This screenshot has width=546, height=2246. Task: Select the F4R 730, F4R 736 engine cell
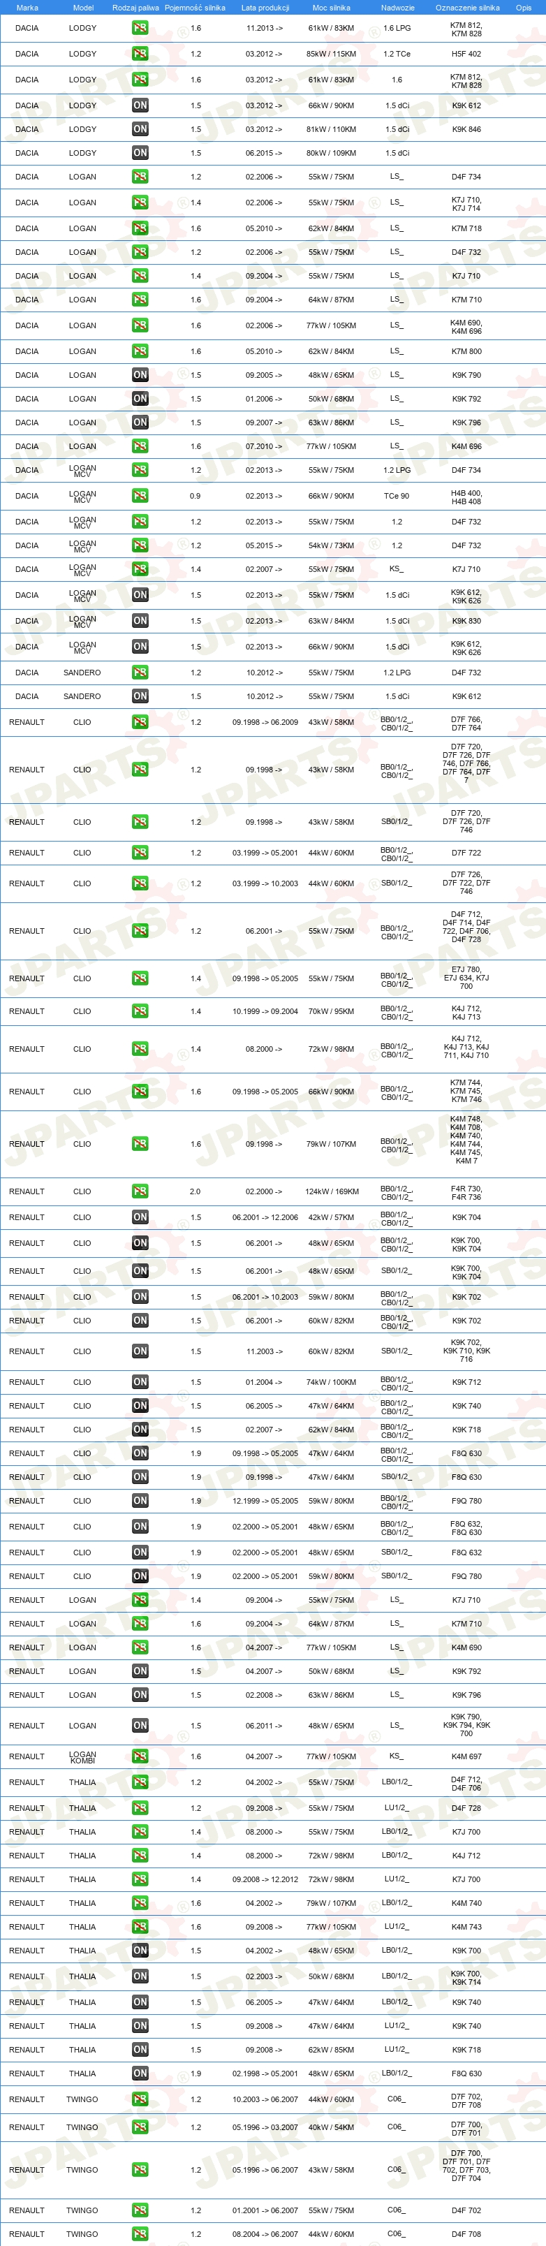466,1192
